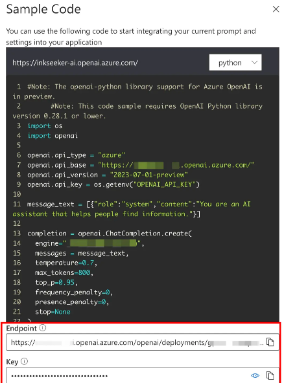The image size is (284, 383).
Task: Click the frequency_penalty=0 line
Action: click(74, 292)
